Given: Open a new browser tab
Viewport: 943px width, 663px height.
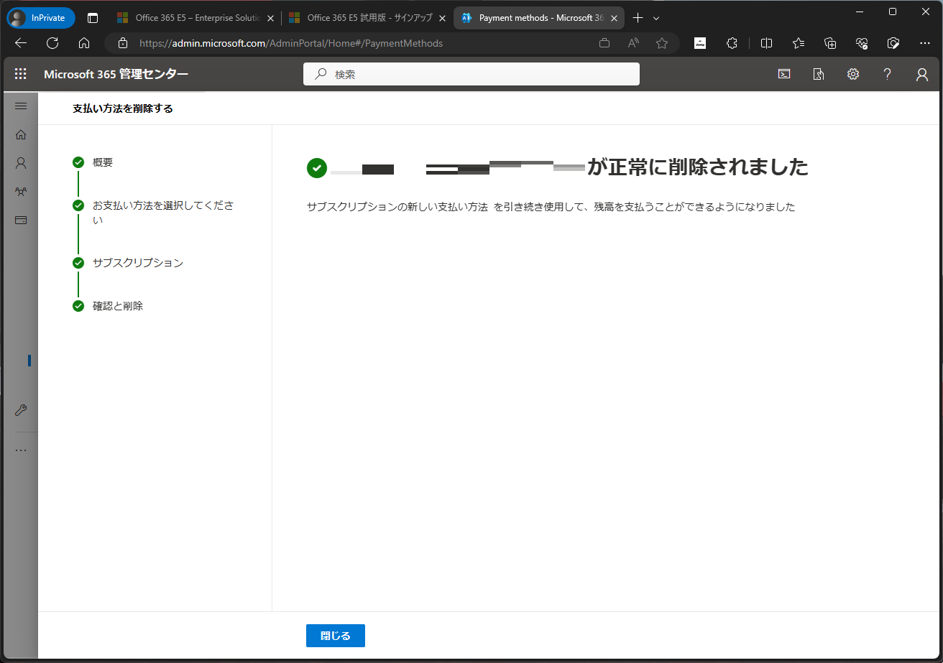Looking at the screenshot, I should tap(638, 18).
